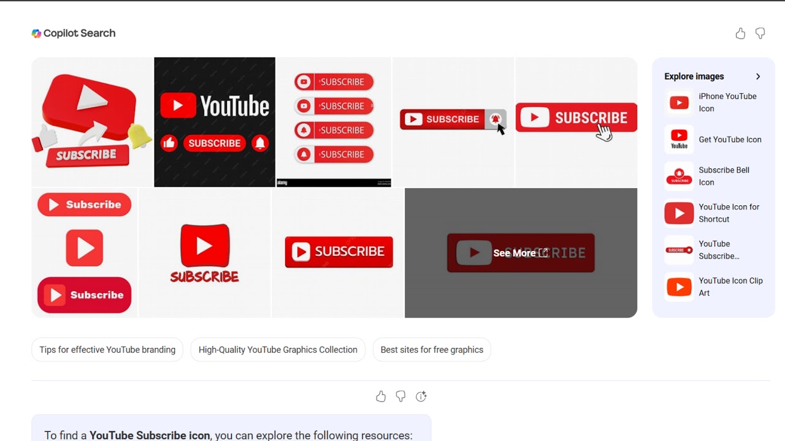Click the top thumbs down icon

click(x=760, y=34)
